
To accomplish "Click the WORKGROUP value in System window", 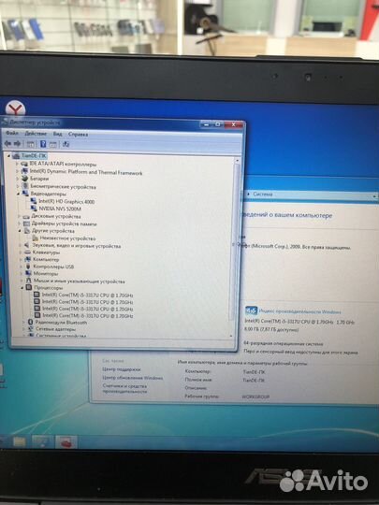I will coord(255,397).
